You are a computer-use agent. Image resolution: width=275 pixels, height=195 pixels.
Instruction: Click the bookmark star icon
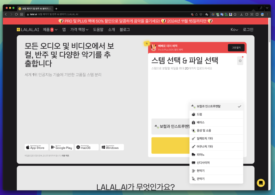(207, 14)
